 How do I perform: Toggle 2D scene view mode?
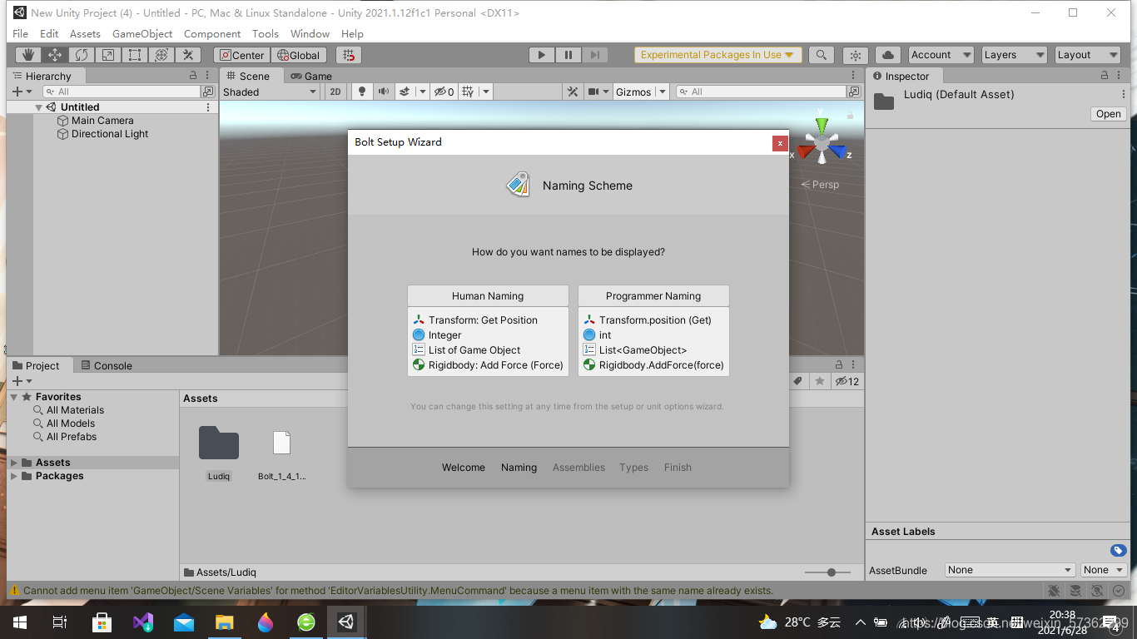point(335,92)
